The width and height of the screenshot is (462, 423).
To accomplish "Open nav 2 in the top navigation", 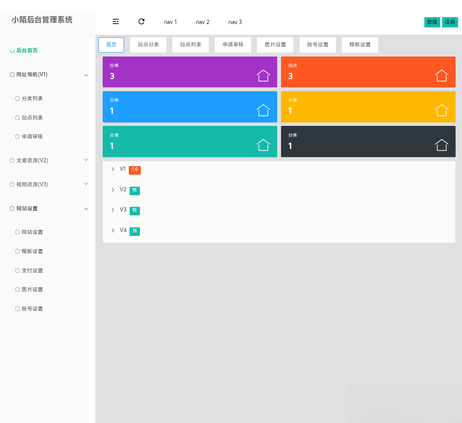I will coord(202,22).
